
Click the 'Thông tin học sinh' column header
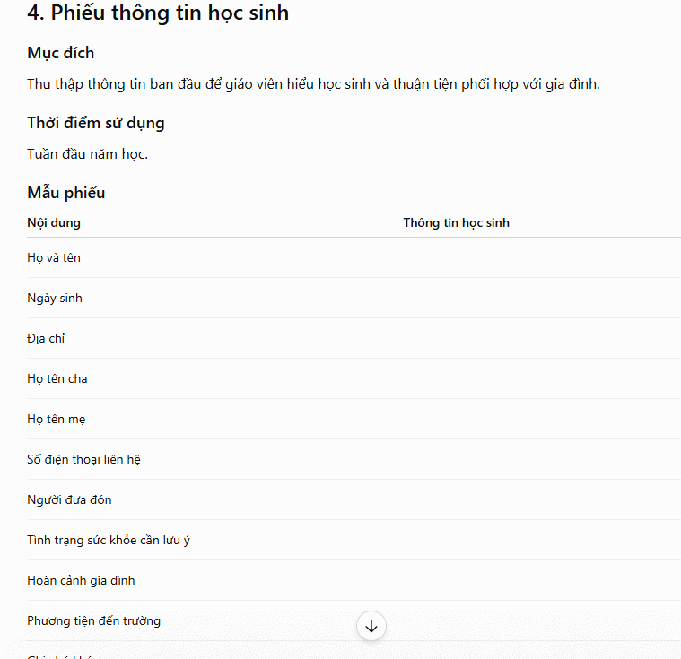click(456, 222)
